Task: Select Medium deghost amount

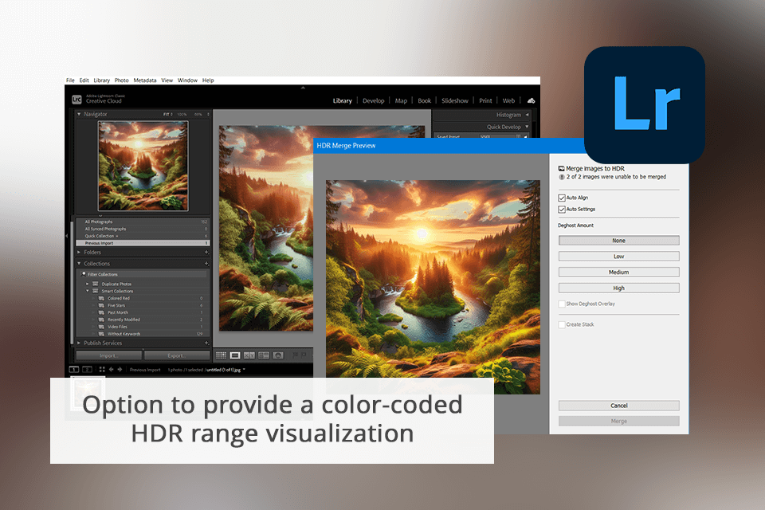Action: click(x=618, y=272)
